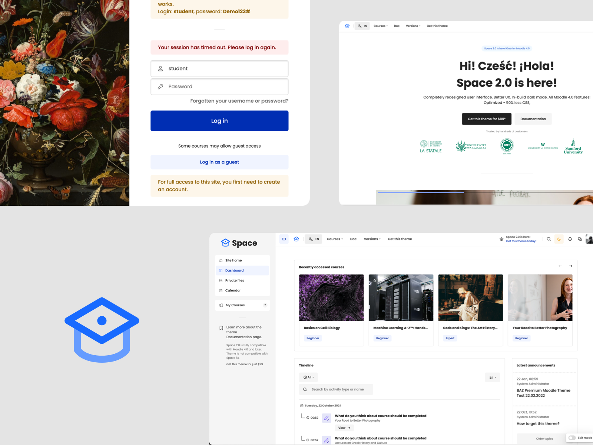The width and height of the screenshot is (593, 445).
Task: Click the Space graduation cap logo
Action: pos(225,243)
